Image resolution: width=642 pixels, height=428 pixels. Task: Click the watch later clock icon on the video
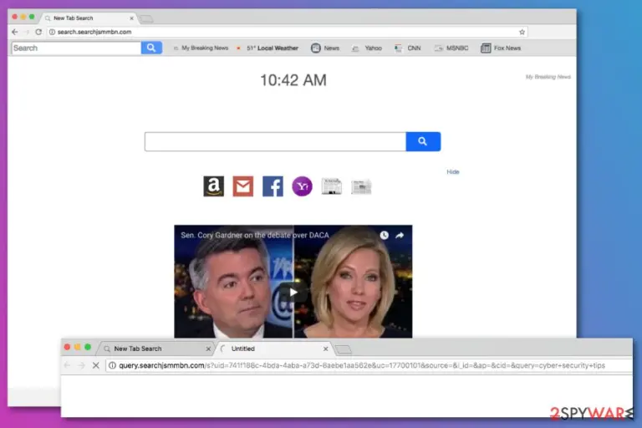click(x=384, y=235)
